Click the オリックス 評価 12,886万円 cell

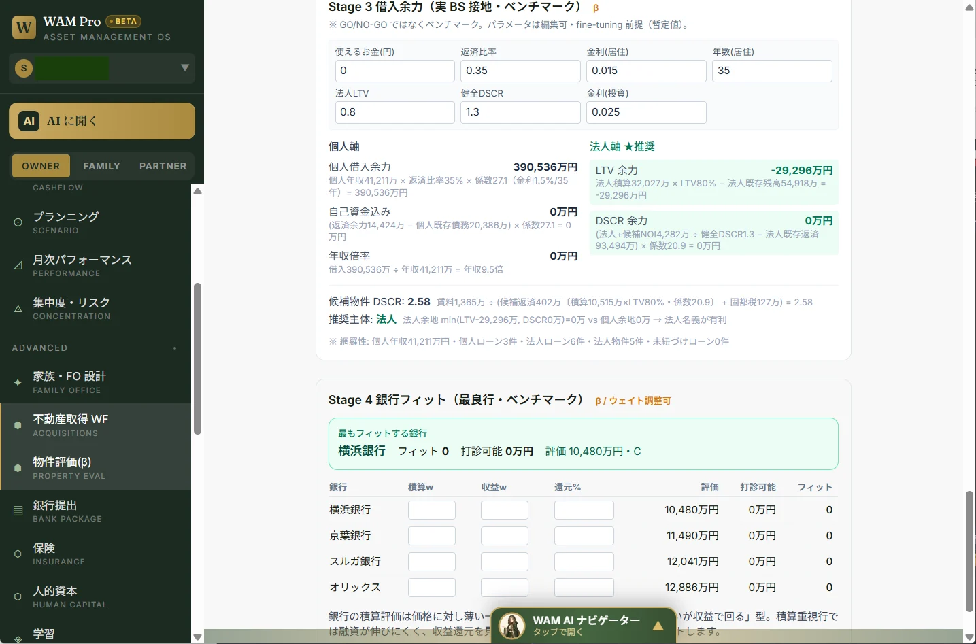pyautogui.click(x=692, y=588)
